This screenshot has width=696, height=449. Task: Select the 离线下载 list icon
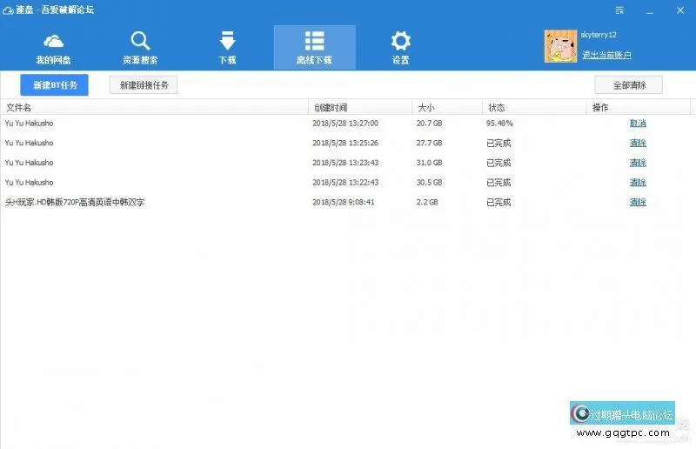point(314,42)
